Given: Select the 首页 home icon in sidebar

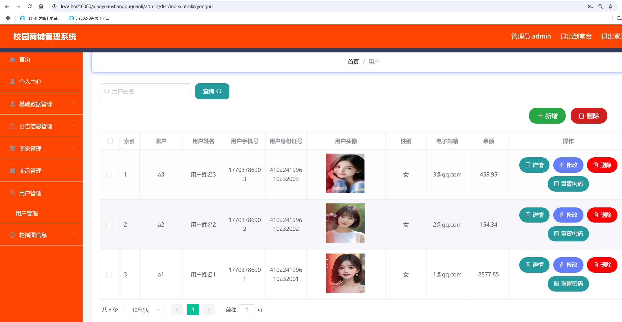Looking at the screenshot, I should click(13, 59).
